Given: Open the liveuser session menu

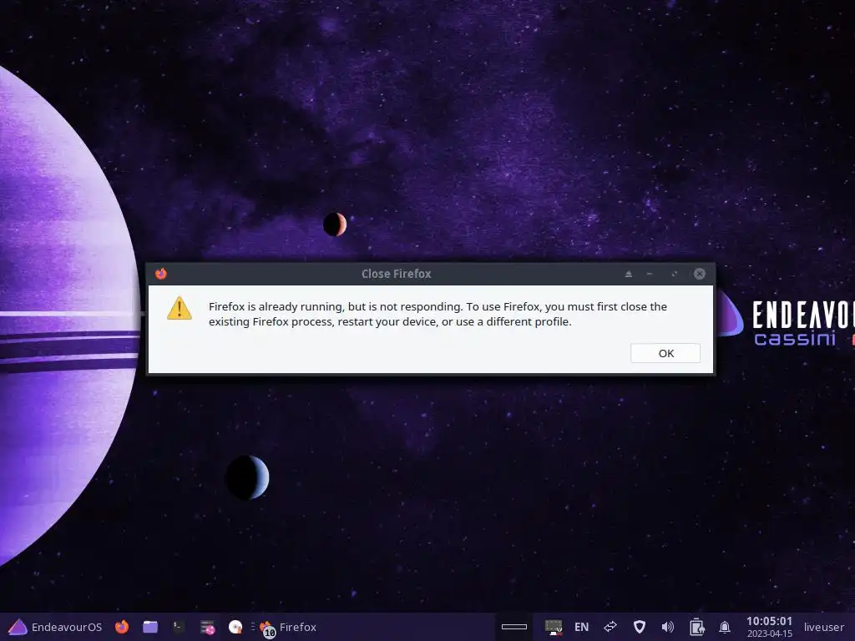Looking at the screenshot, I should (824, 627).
